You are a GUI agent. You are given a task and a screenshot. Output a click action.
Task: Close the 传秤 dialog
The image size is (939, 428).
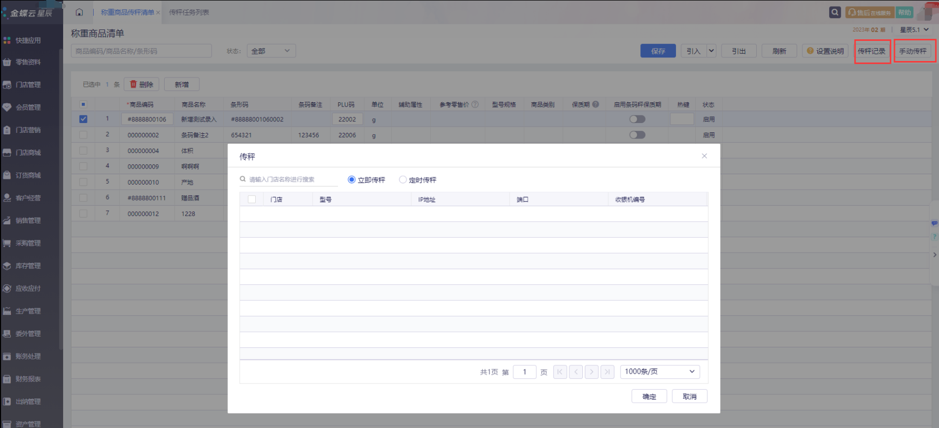point(704,156)
